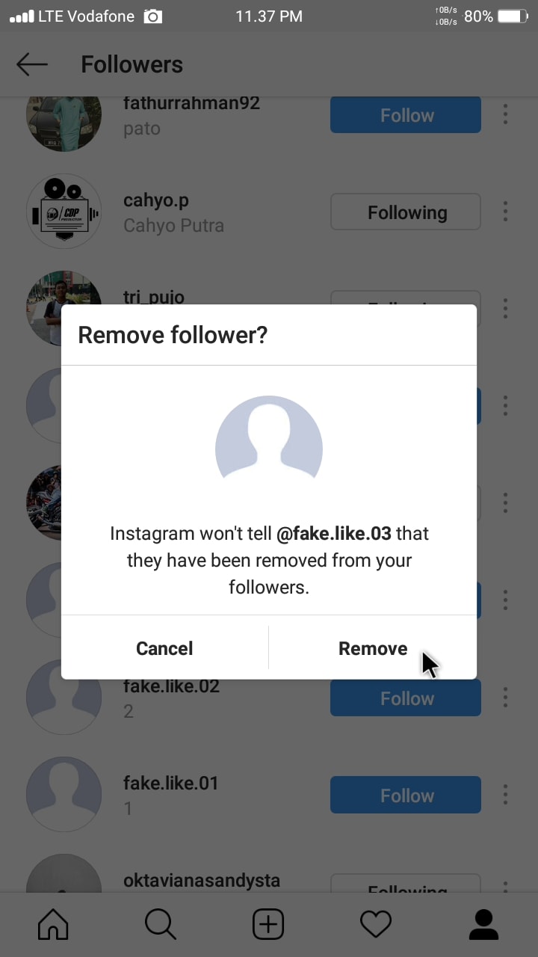538x957 pixels.
Task: Confirm Remove in the dialog
Action: (x=373, y=648)
